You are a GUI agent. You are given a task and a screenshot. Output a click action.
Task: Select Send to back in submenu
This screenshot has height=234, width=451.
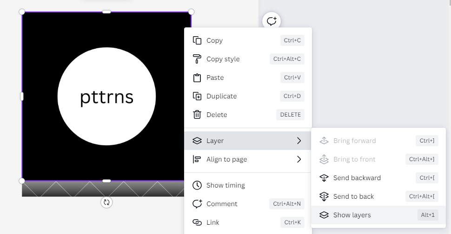tap(378, 196)
